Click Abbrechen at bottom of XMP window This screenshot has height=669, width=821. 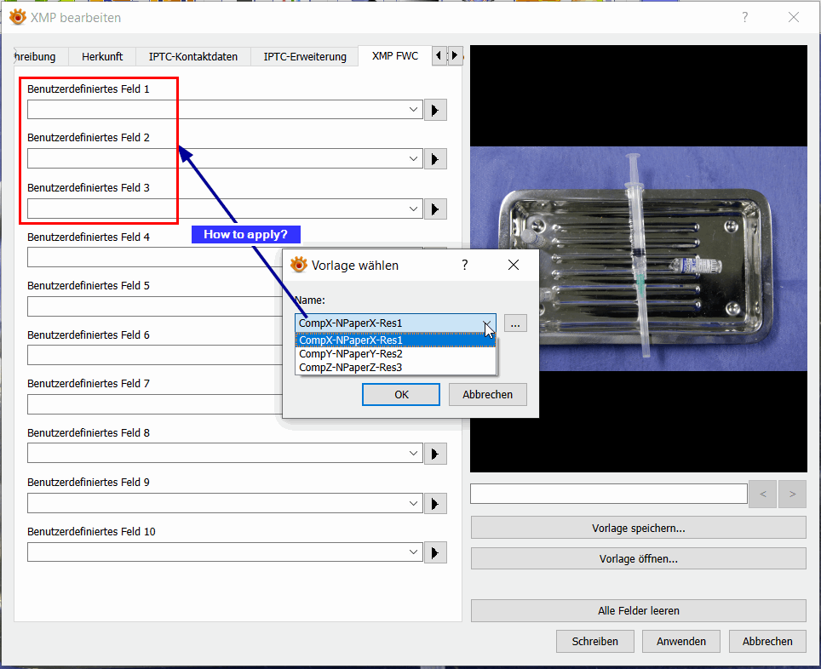tap(767, 641)
